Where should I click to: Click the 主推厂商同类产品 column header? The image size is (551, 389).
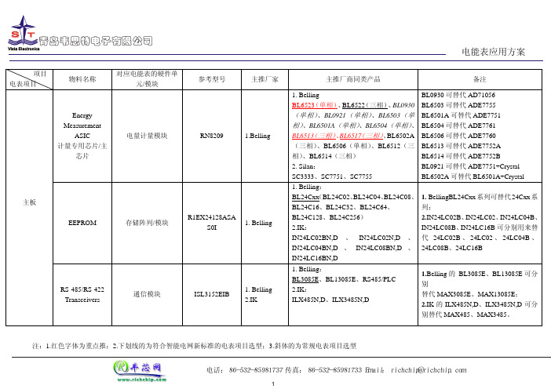[353, 79]
